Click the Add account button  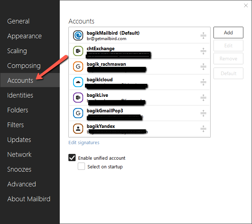click(x=228, y=33)
